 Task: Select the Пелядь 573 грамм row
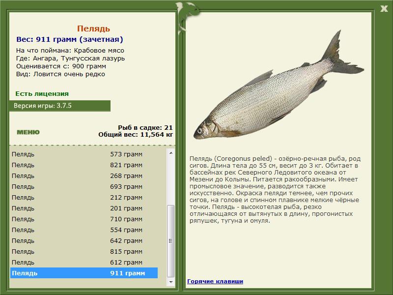pyautogui.click(x=84, y=154)
